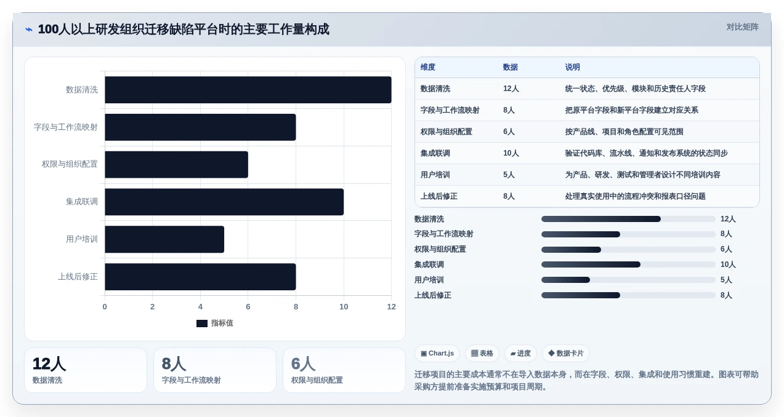This screenshot has height=417, width=784.
Task: Click the 字段与工作流映射 chart bar
Action: tap(200, 127)
